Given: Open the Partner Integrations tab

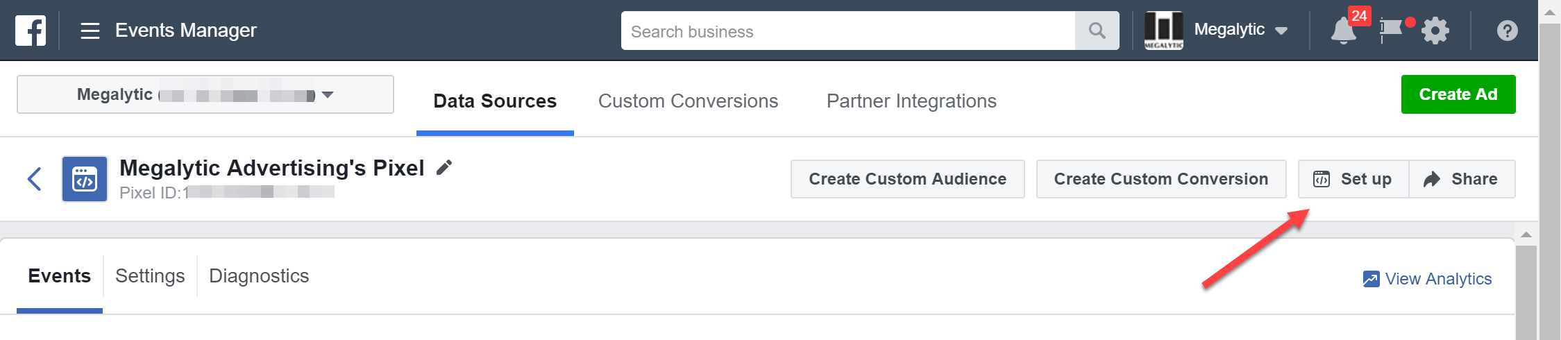Looking at the screenshot, I should pyautogui.click(x=911, y=101).
